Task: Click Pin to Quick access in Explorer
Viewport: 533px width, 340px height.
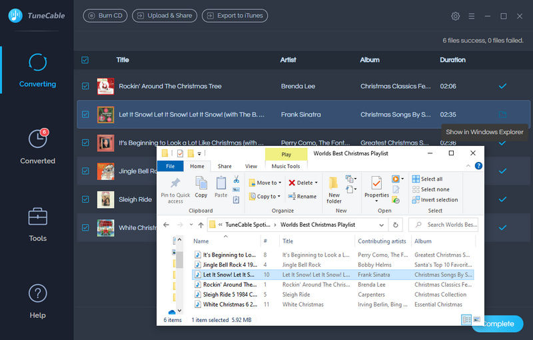Action: click(175, 191)
